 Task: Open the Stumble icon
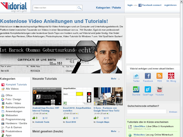click(136, 89)
